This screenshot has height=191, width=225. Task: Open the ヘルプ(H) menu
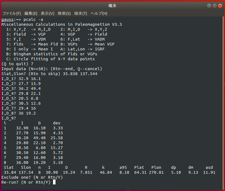[x=99, y=13]
